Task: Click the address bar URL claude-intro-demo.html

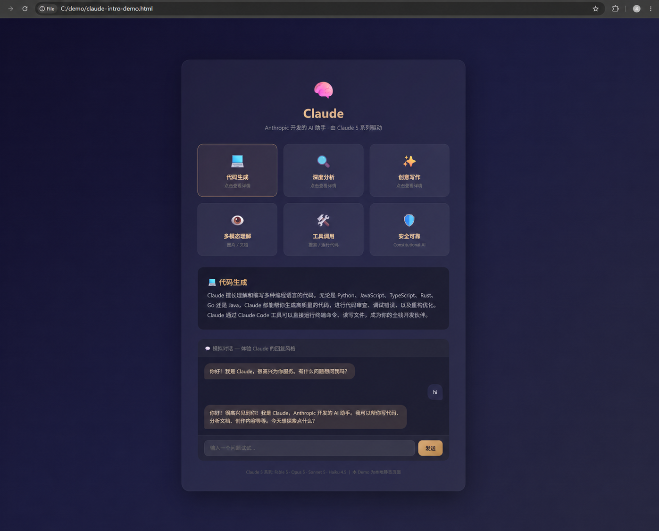Action: point(107,8)
